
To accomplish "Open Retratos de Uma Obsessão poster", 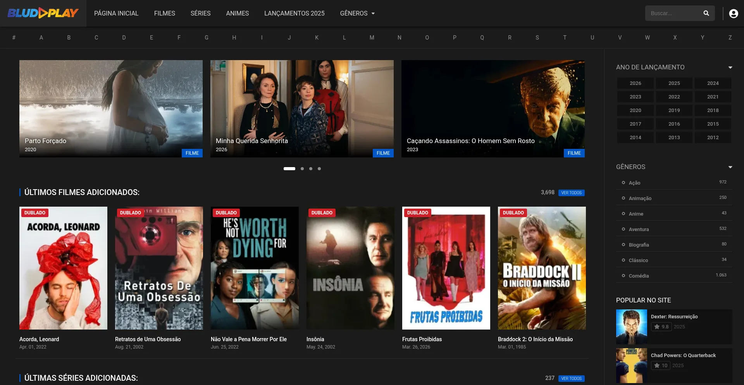I will pyautogui.click(x=159, y=268).
